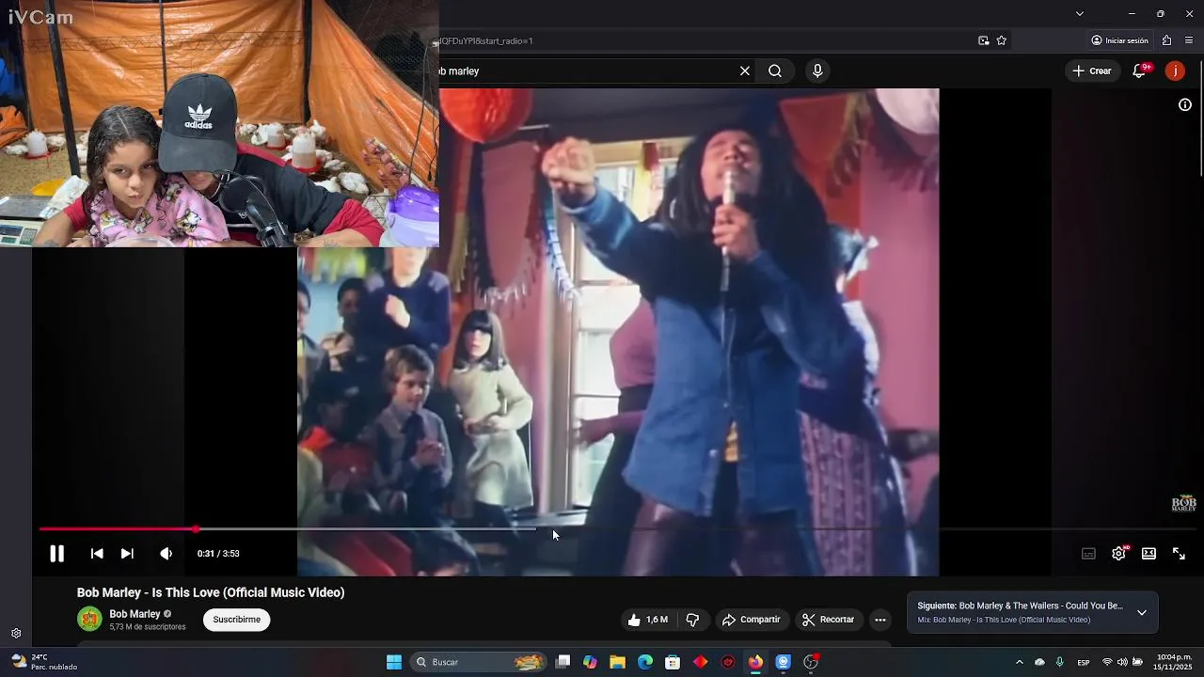The width and height of the screenshot is (1204, 677).
Task: Open the ESP language input switcher
Action: coord(1084,662)
